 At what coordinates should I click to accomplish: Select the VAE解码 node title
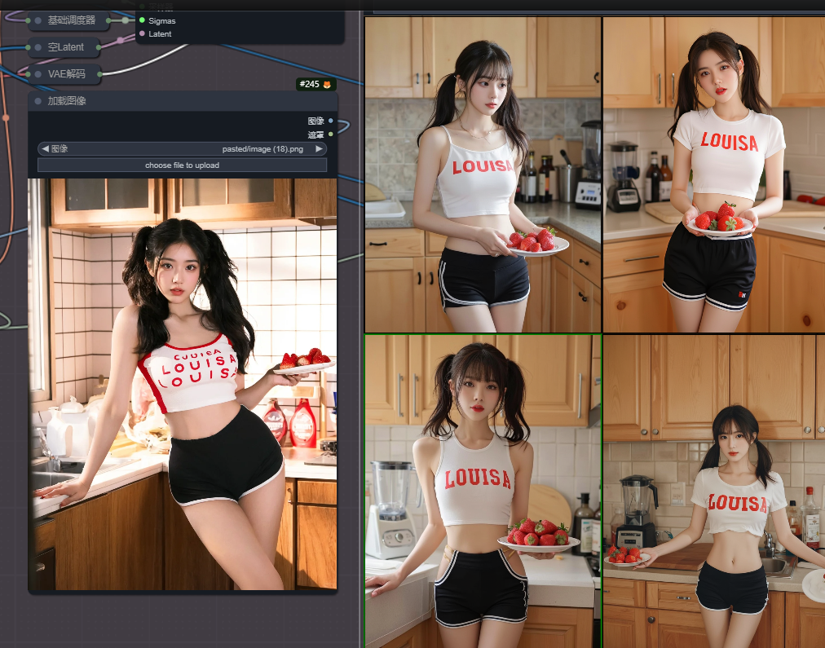[66, 74]
